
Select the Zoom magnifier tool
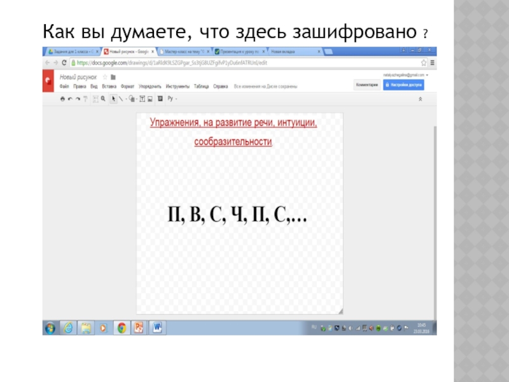(102, 99)
